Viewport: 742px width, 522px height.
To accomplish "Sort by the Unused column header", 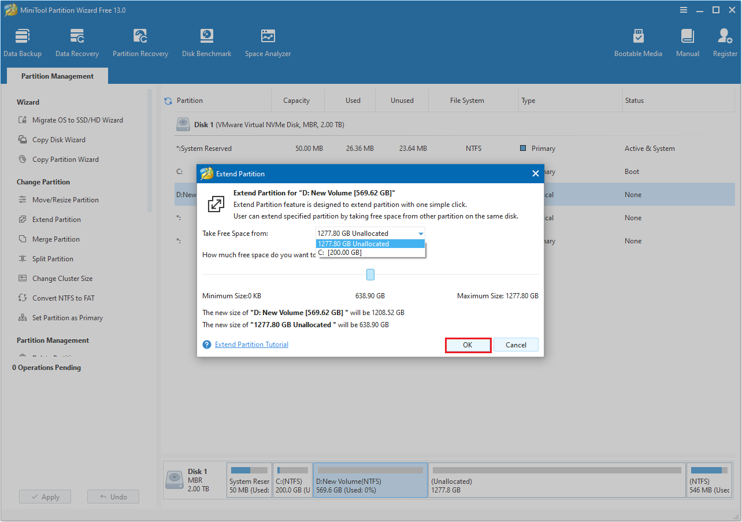I will 402,101.
